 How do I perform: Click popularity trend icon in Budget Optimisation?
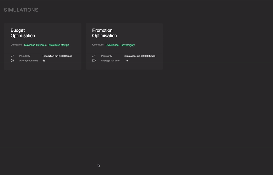point(12,56)
